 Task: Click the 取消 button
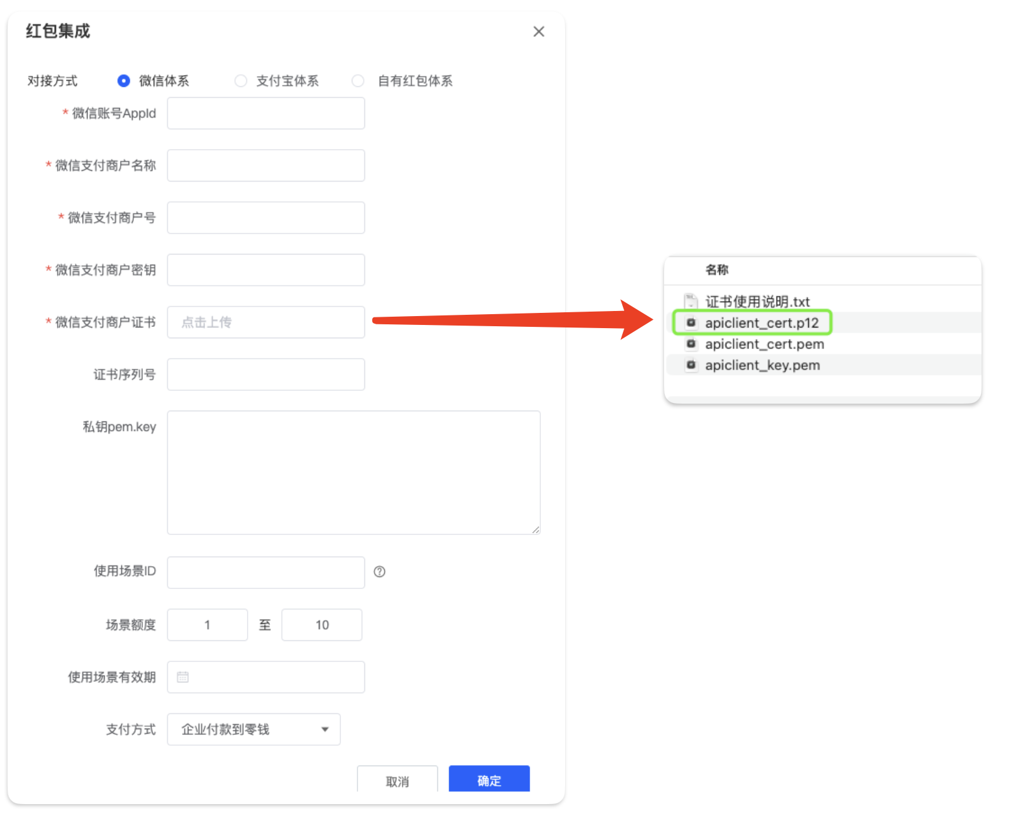[397, 780]
